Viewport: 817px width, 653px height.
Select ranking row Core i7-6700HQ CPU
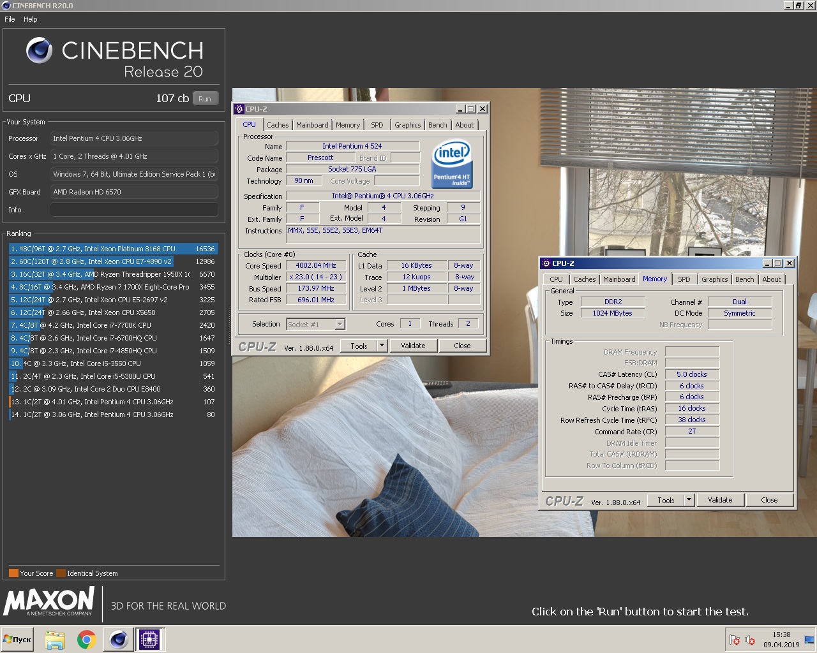click(x=113, y=338)
